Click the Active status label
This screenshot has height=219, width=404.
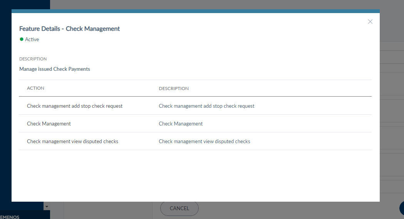click(x=32, y=39)
